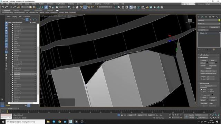221x124 pixels.
Task: Open the Modifier List dropdown
Action: coord(209,24)
